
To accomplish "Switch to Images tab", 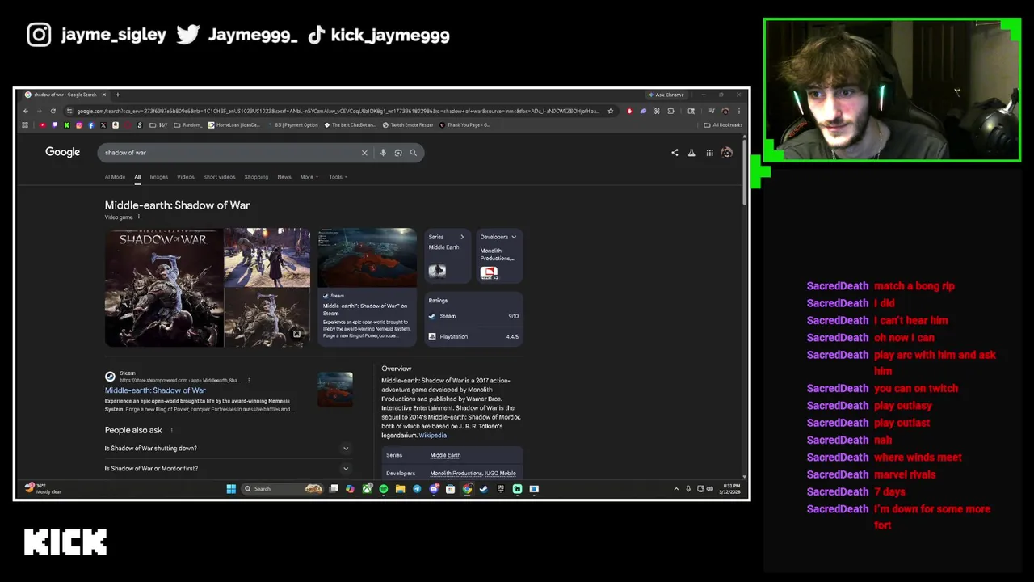I will [158, 177].
